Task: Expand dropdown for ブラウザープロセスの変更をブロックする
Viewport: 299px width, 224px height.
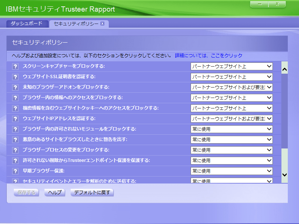Action: (231, 150)
